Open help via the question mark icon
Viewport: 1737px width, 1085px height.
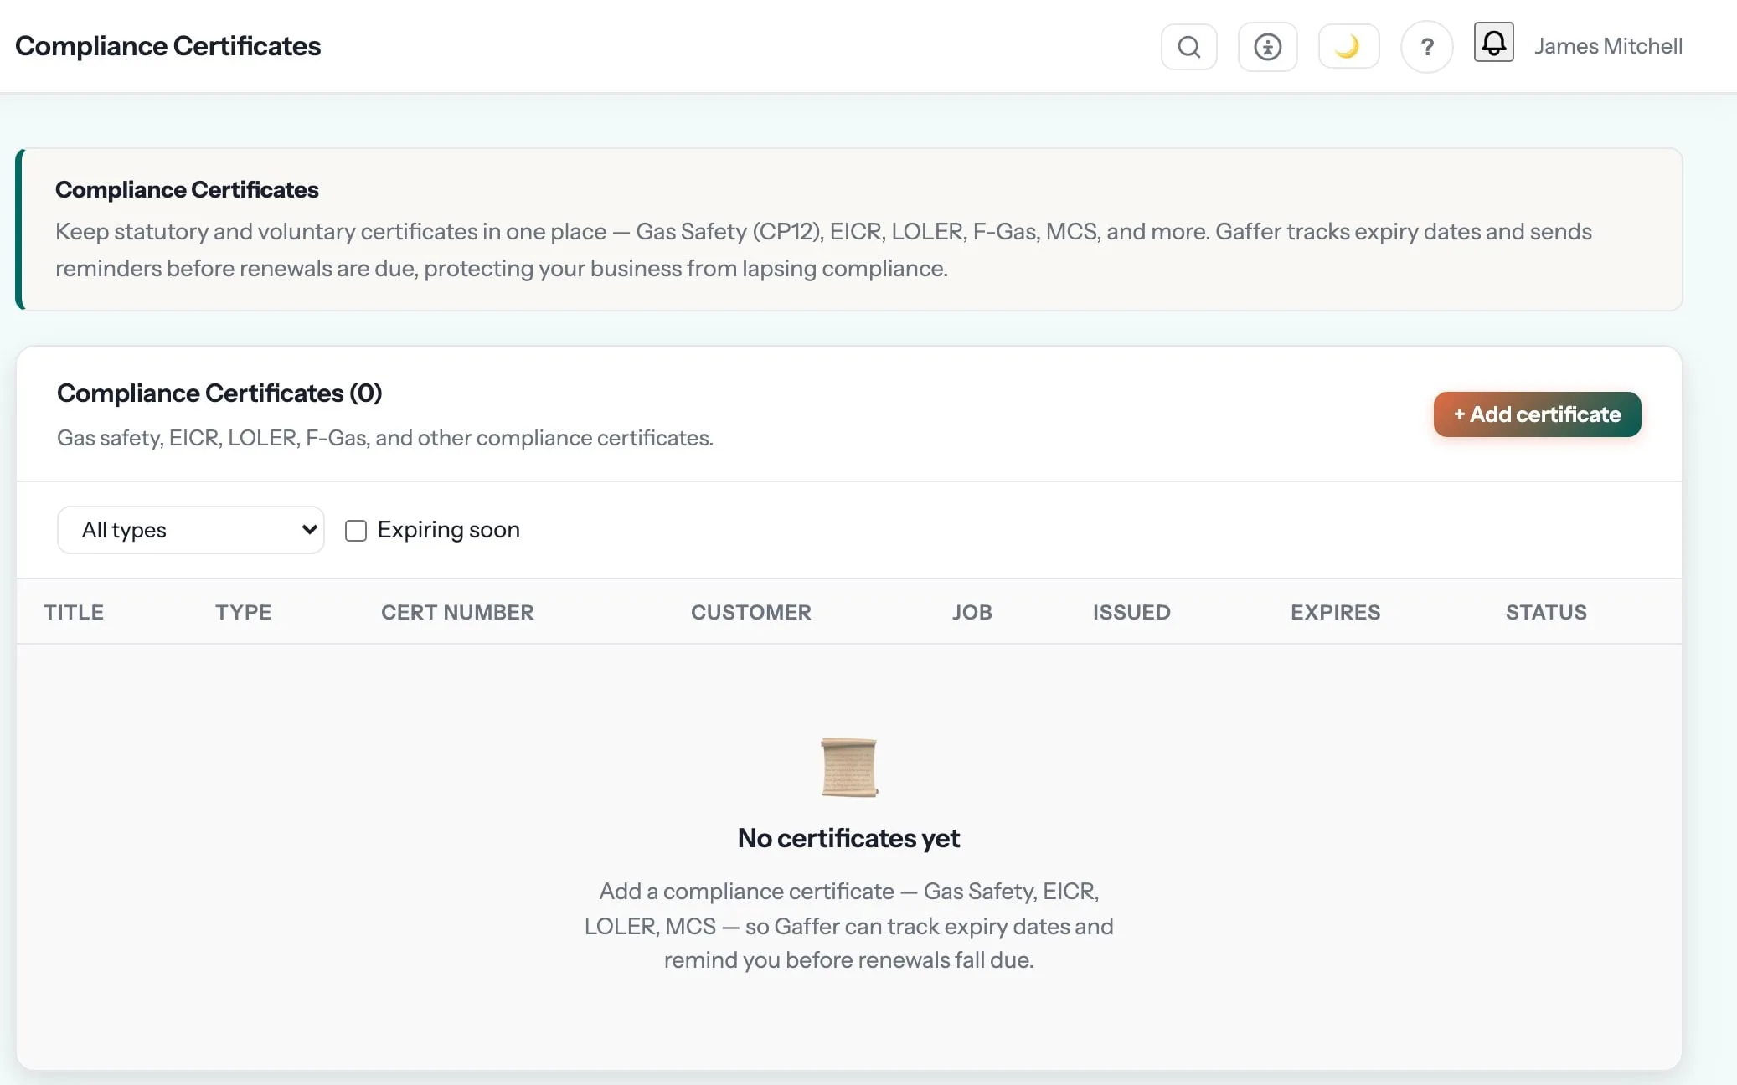[1427, 47]
